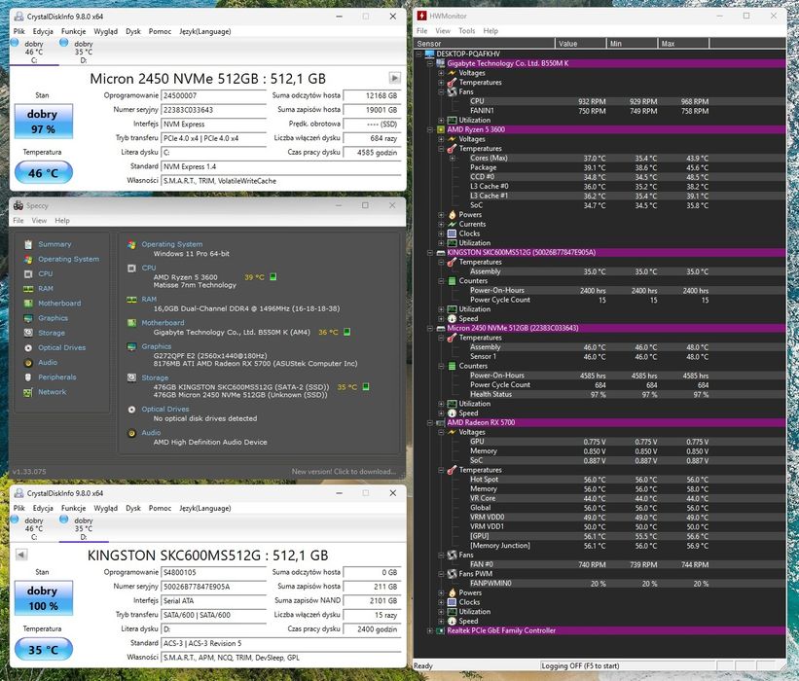Select the CPU icon in Speccy sidebar
This screenshot has width=799, height=681.
point(28,274)
